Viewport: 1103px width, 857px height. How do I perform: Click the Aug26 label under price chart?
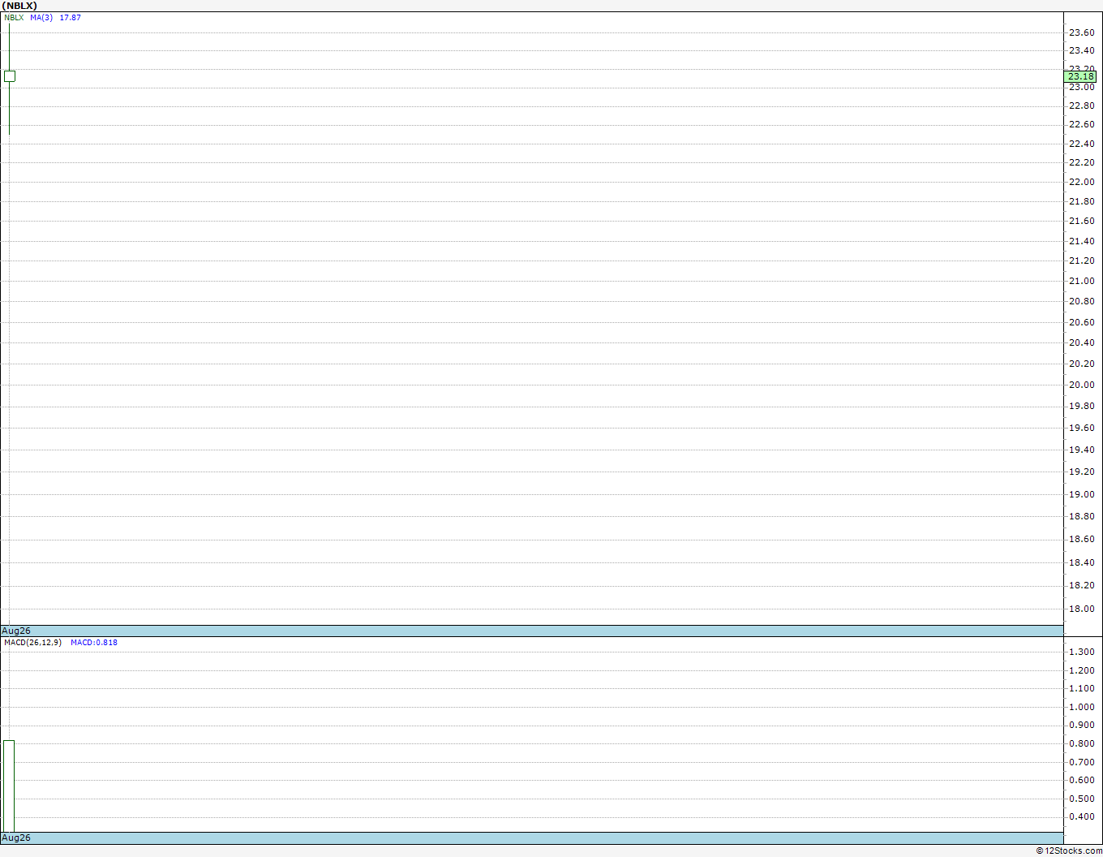(x=16, y=631)
